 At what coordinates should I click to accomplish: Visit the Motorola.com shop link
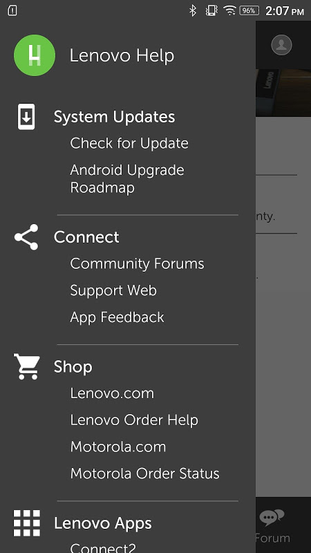(118, 447)
